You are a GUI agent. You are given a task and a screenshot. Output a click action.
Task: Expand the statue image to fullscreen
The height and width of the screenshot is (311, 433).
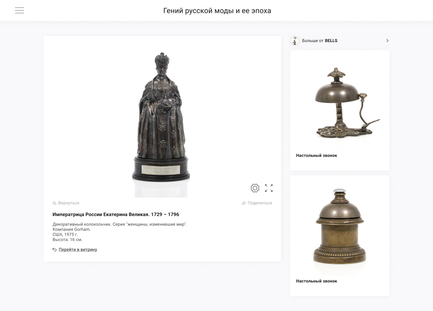[269, 188]
